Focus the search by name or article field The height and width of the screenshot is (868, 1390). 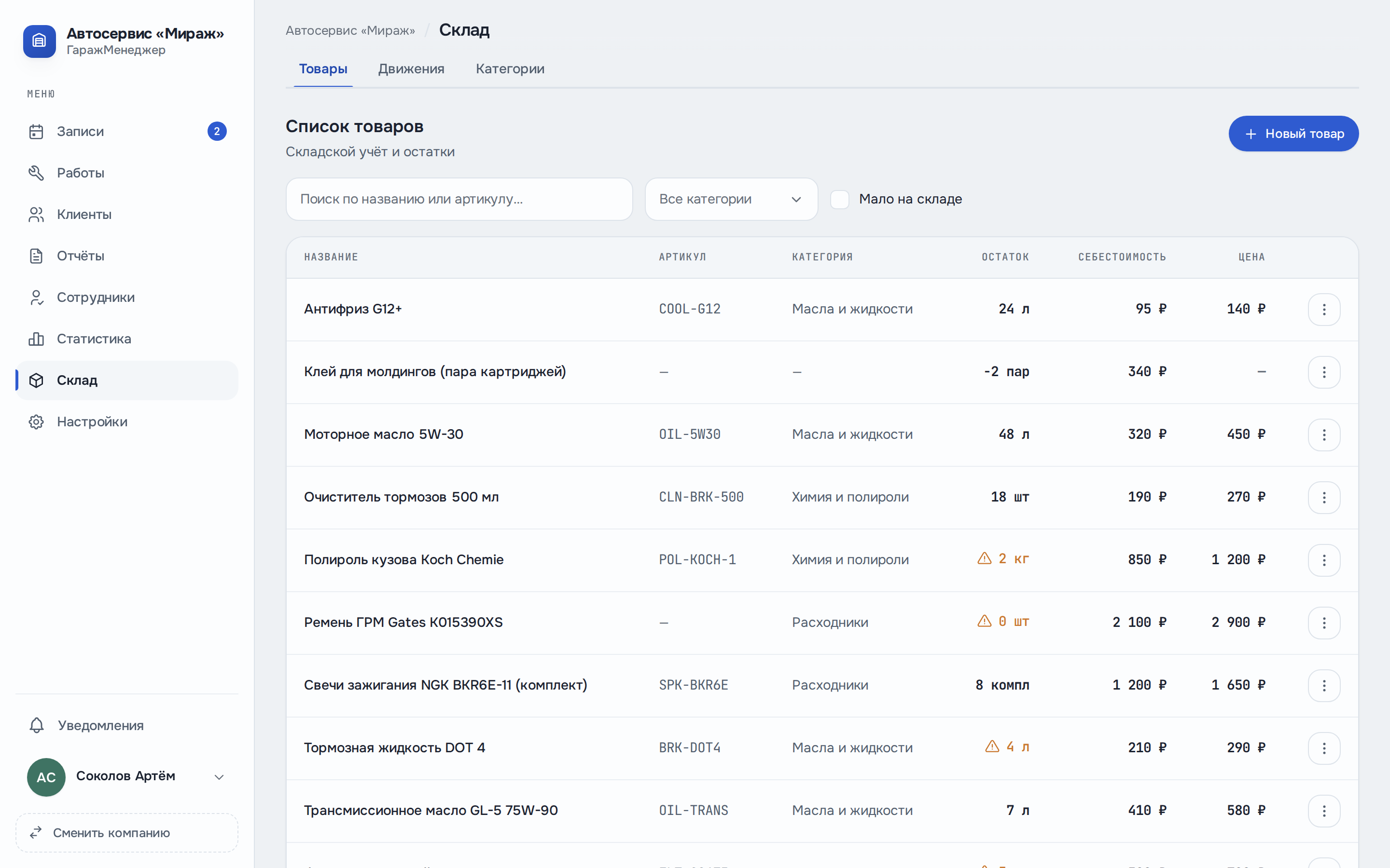click(459, 199)
